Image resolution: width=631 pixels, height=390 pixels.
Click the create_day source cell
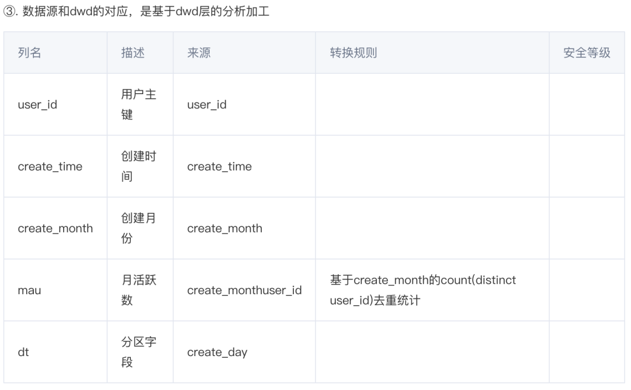pos(217,353)
